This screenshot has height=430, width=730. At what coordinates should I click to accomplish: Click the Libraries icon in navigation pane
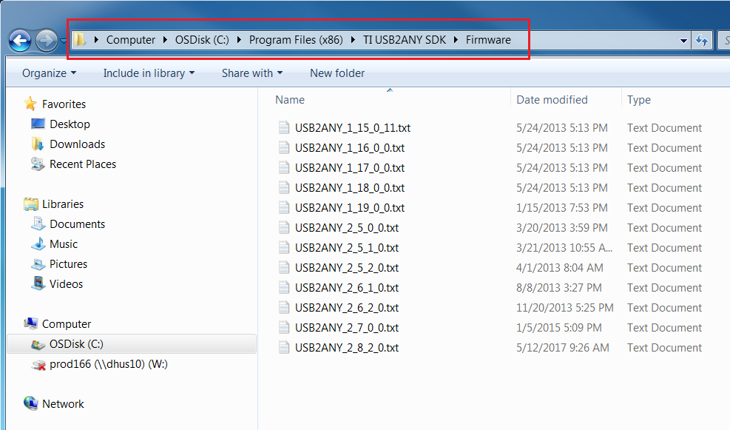[31, 204]
